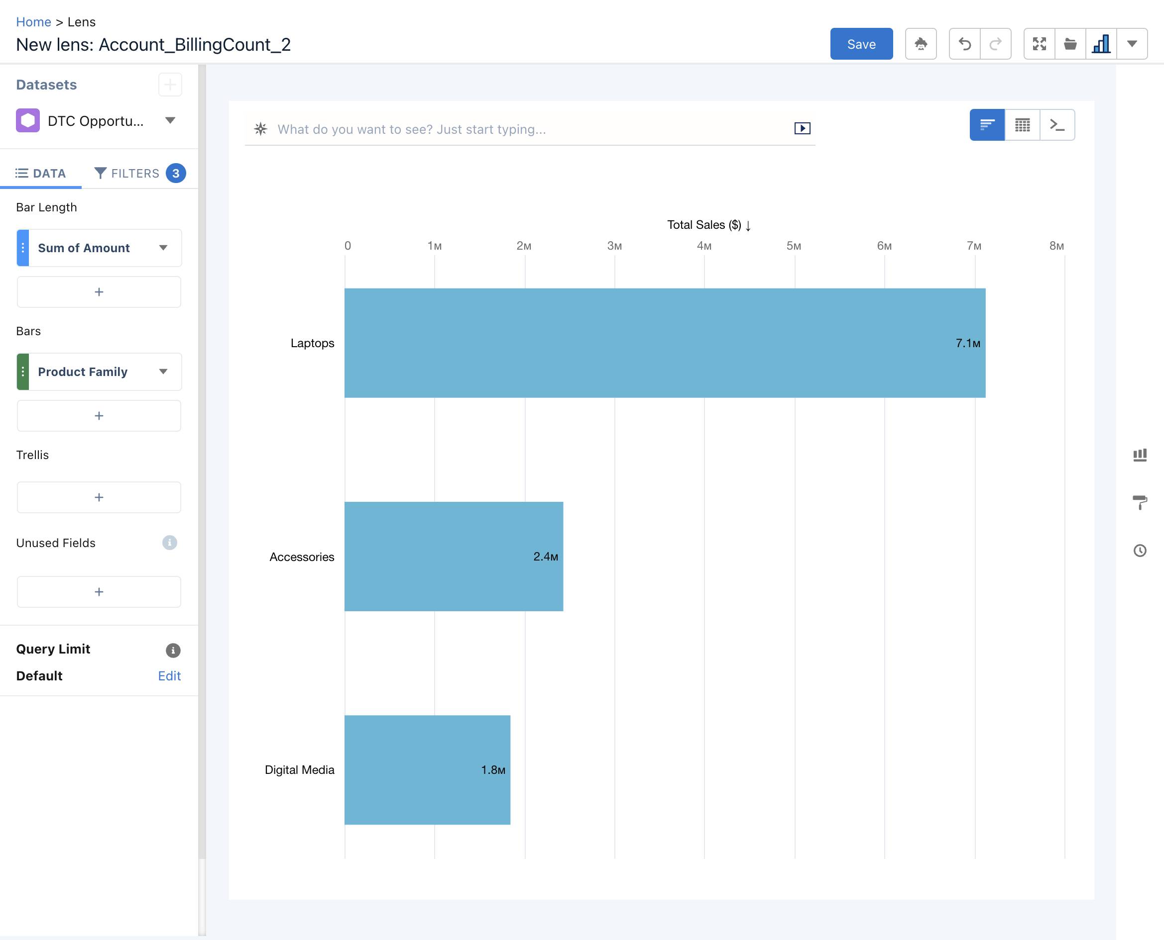Open the Sum of Amount measure dropdown

(164, 248)
